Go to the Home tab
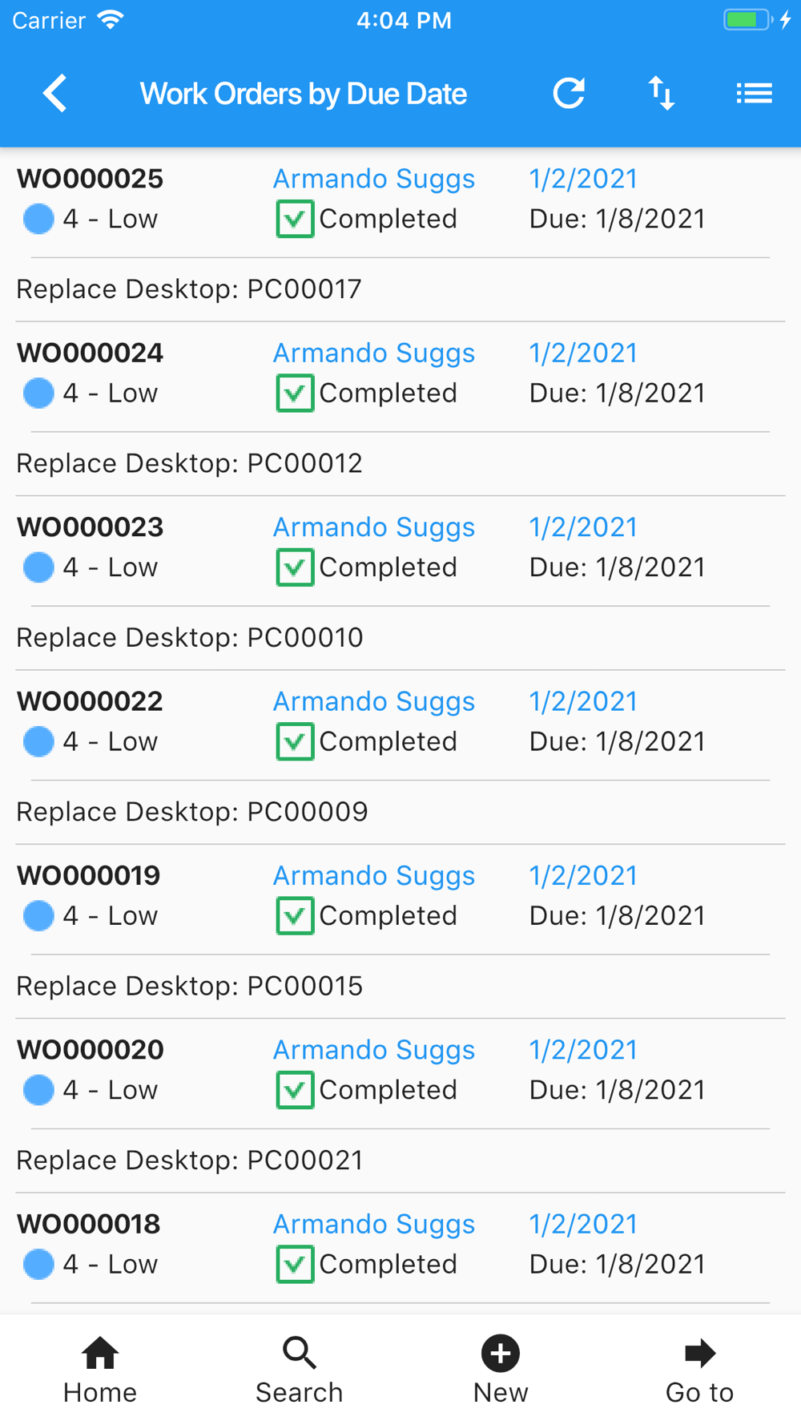 coord(100,1370)
